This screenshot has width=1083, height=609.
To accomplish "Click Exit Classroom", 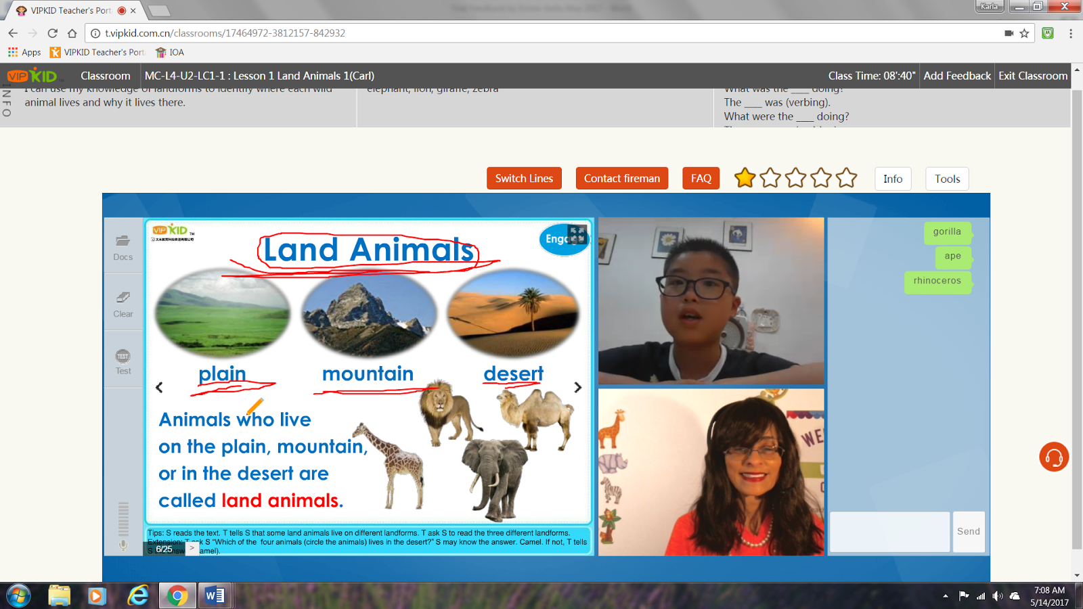I will (x=1033, y=76).
